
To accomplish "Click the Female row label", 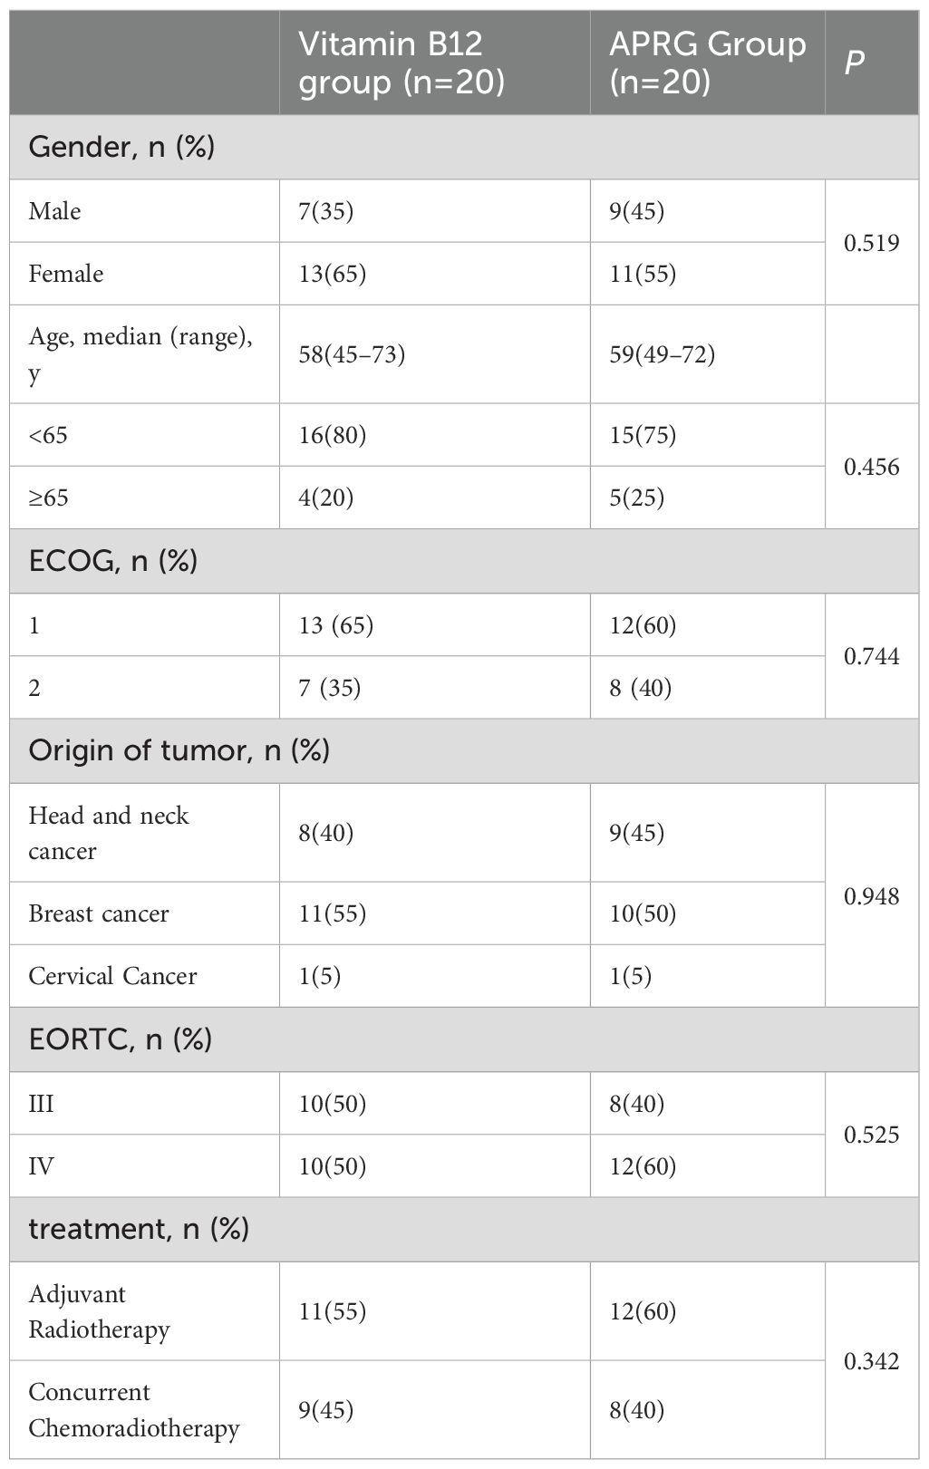I will 66,274.
